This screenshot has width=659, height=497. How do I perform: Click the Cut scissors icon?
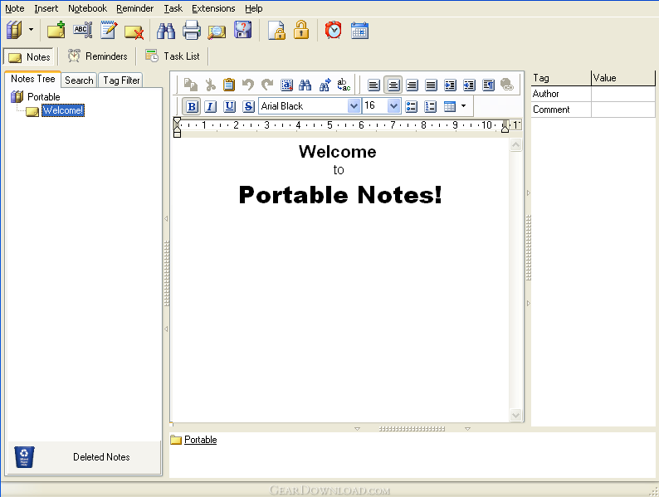[210, 85]
